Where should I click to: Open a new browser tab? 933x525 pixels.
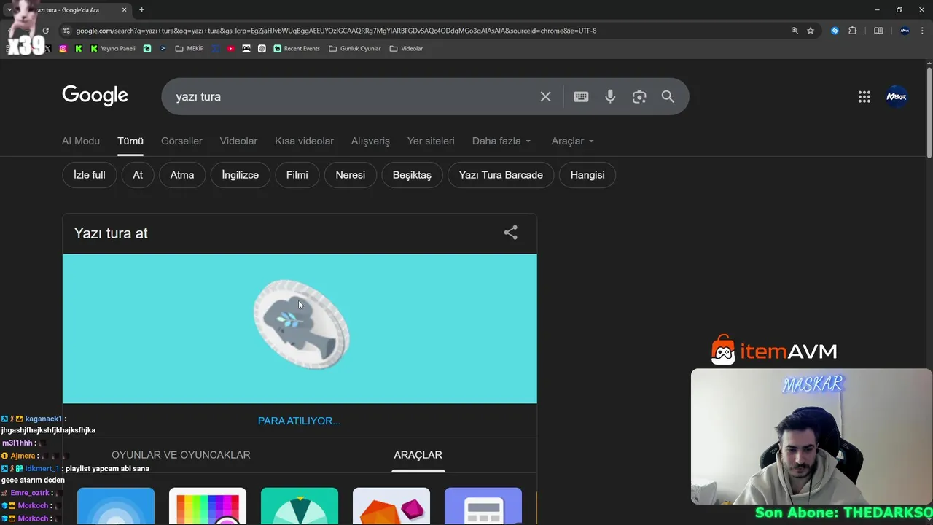(141, 10)
